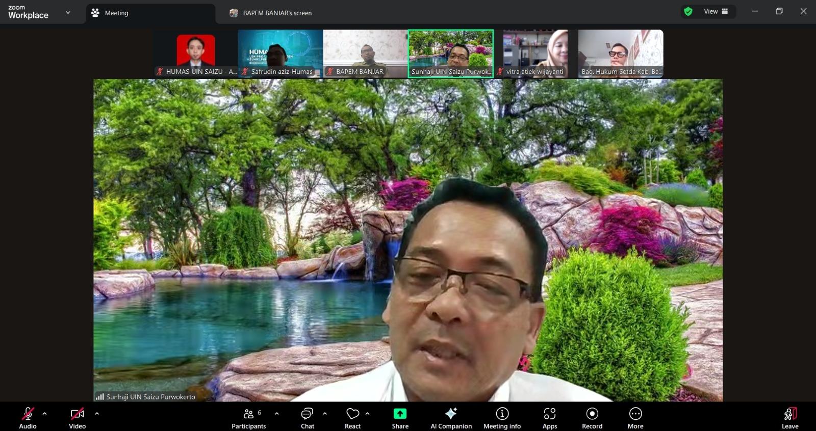Viewport: 816px width, 431px height.
Task: Expand video settings arrow
Action: 97,414
